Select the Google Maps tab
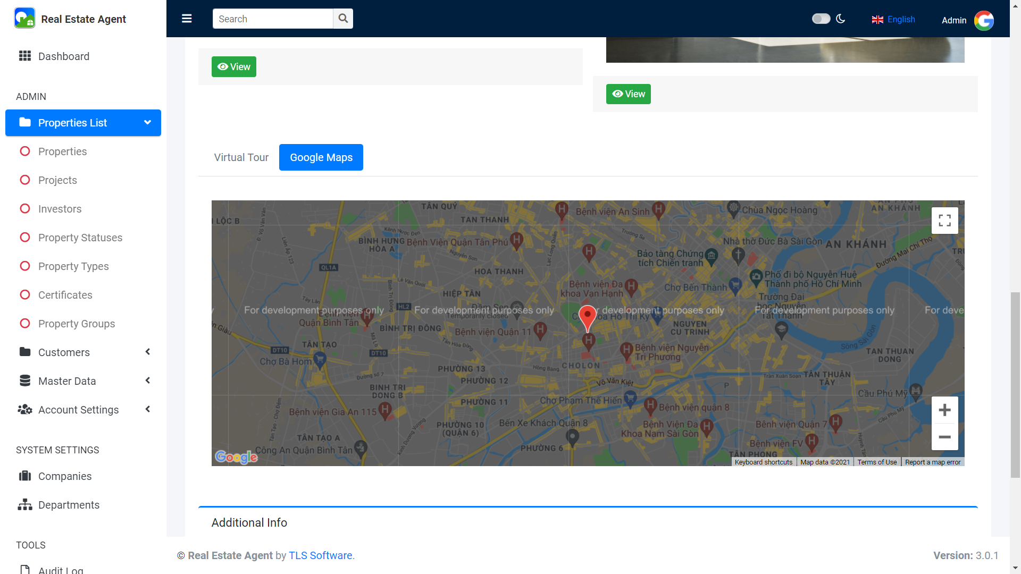Screen dimensions: 1021x574 click(321, 157)
